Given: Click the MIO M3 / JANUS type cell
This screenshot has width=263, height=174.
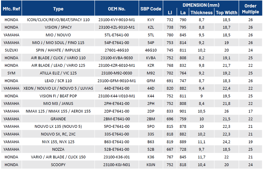Looking at the screenshot, I should [x=58, y=104].
